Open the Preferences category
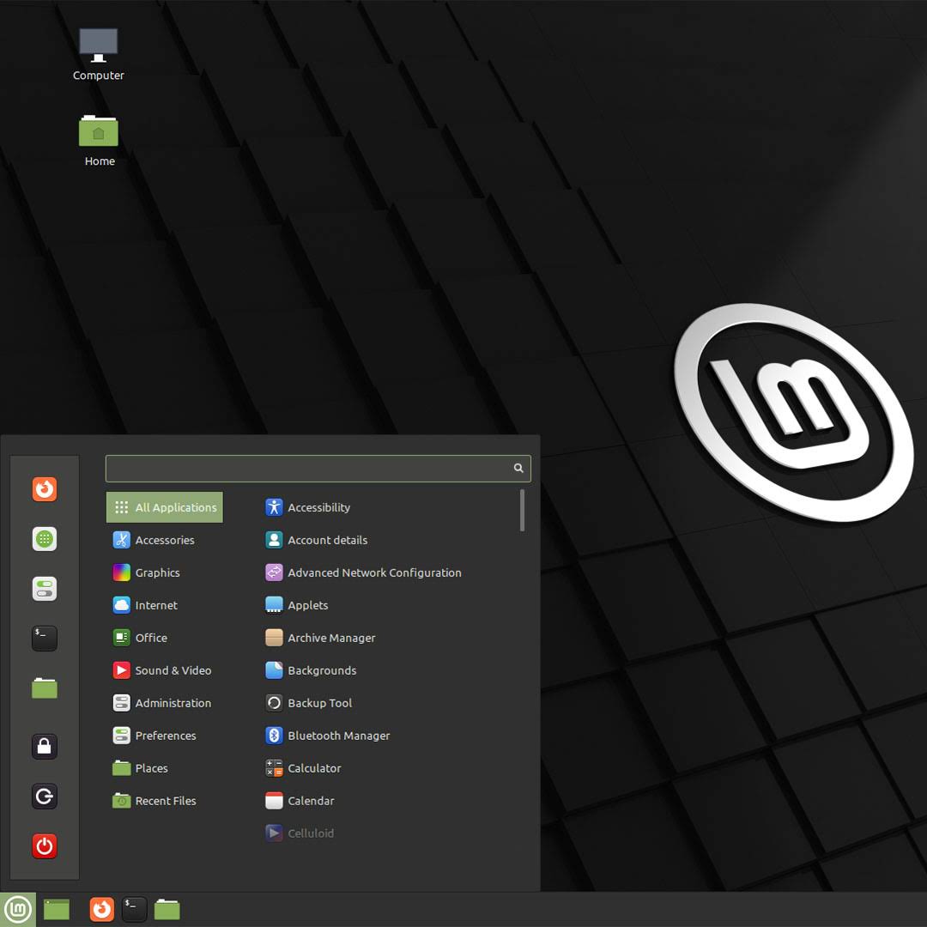The image size is (927, 927). click(165, 736)
